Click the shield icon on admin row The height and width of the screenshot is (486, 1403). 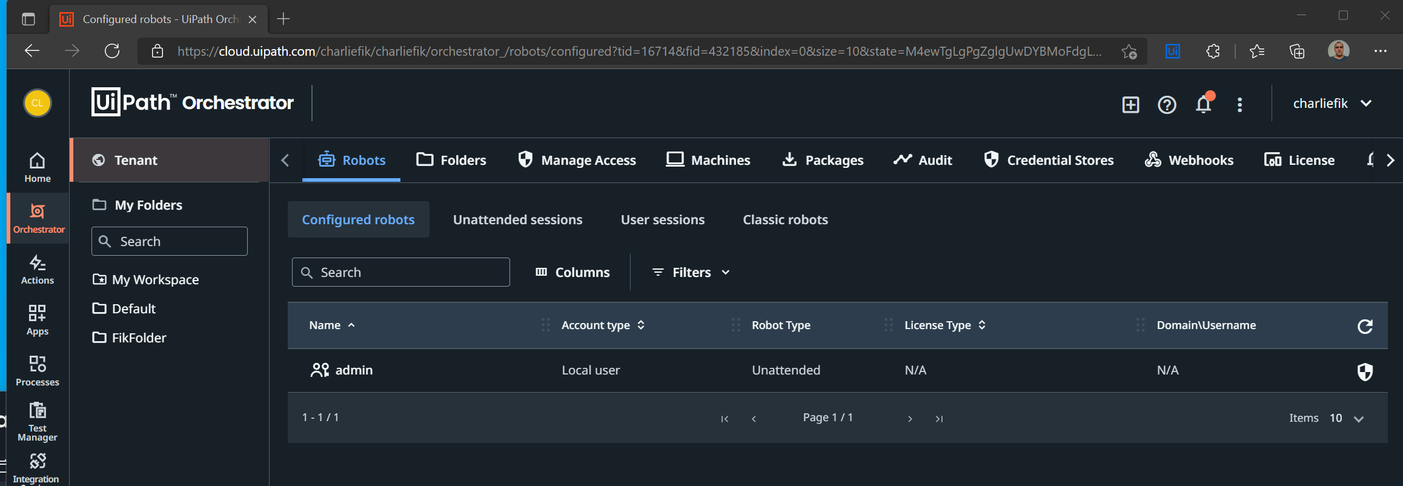[x=1365, y=371]
